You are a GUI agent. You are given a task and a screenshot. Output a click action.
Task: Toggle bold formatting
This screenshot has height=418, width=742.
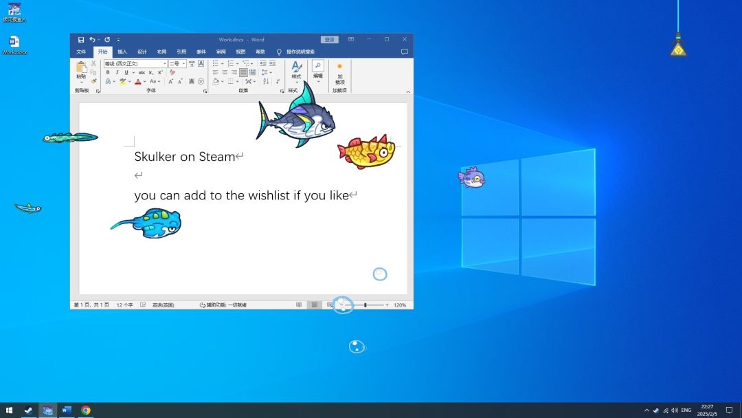(108, 72)
